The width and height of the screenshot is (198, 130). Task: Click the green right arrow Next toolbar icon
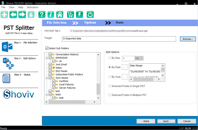click(x=22, y=15)
